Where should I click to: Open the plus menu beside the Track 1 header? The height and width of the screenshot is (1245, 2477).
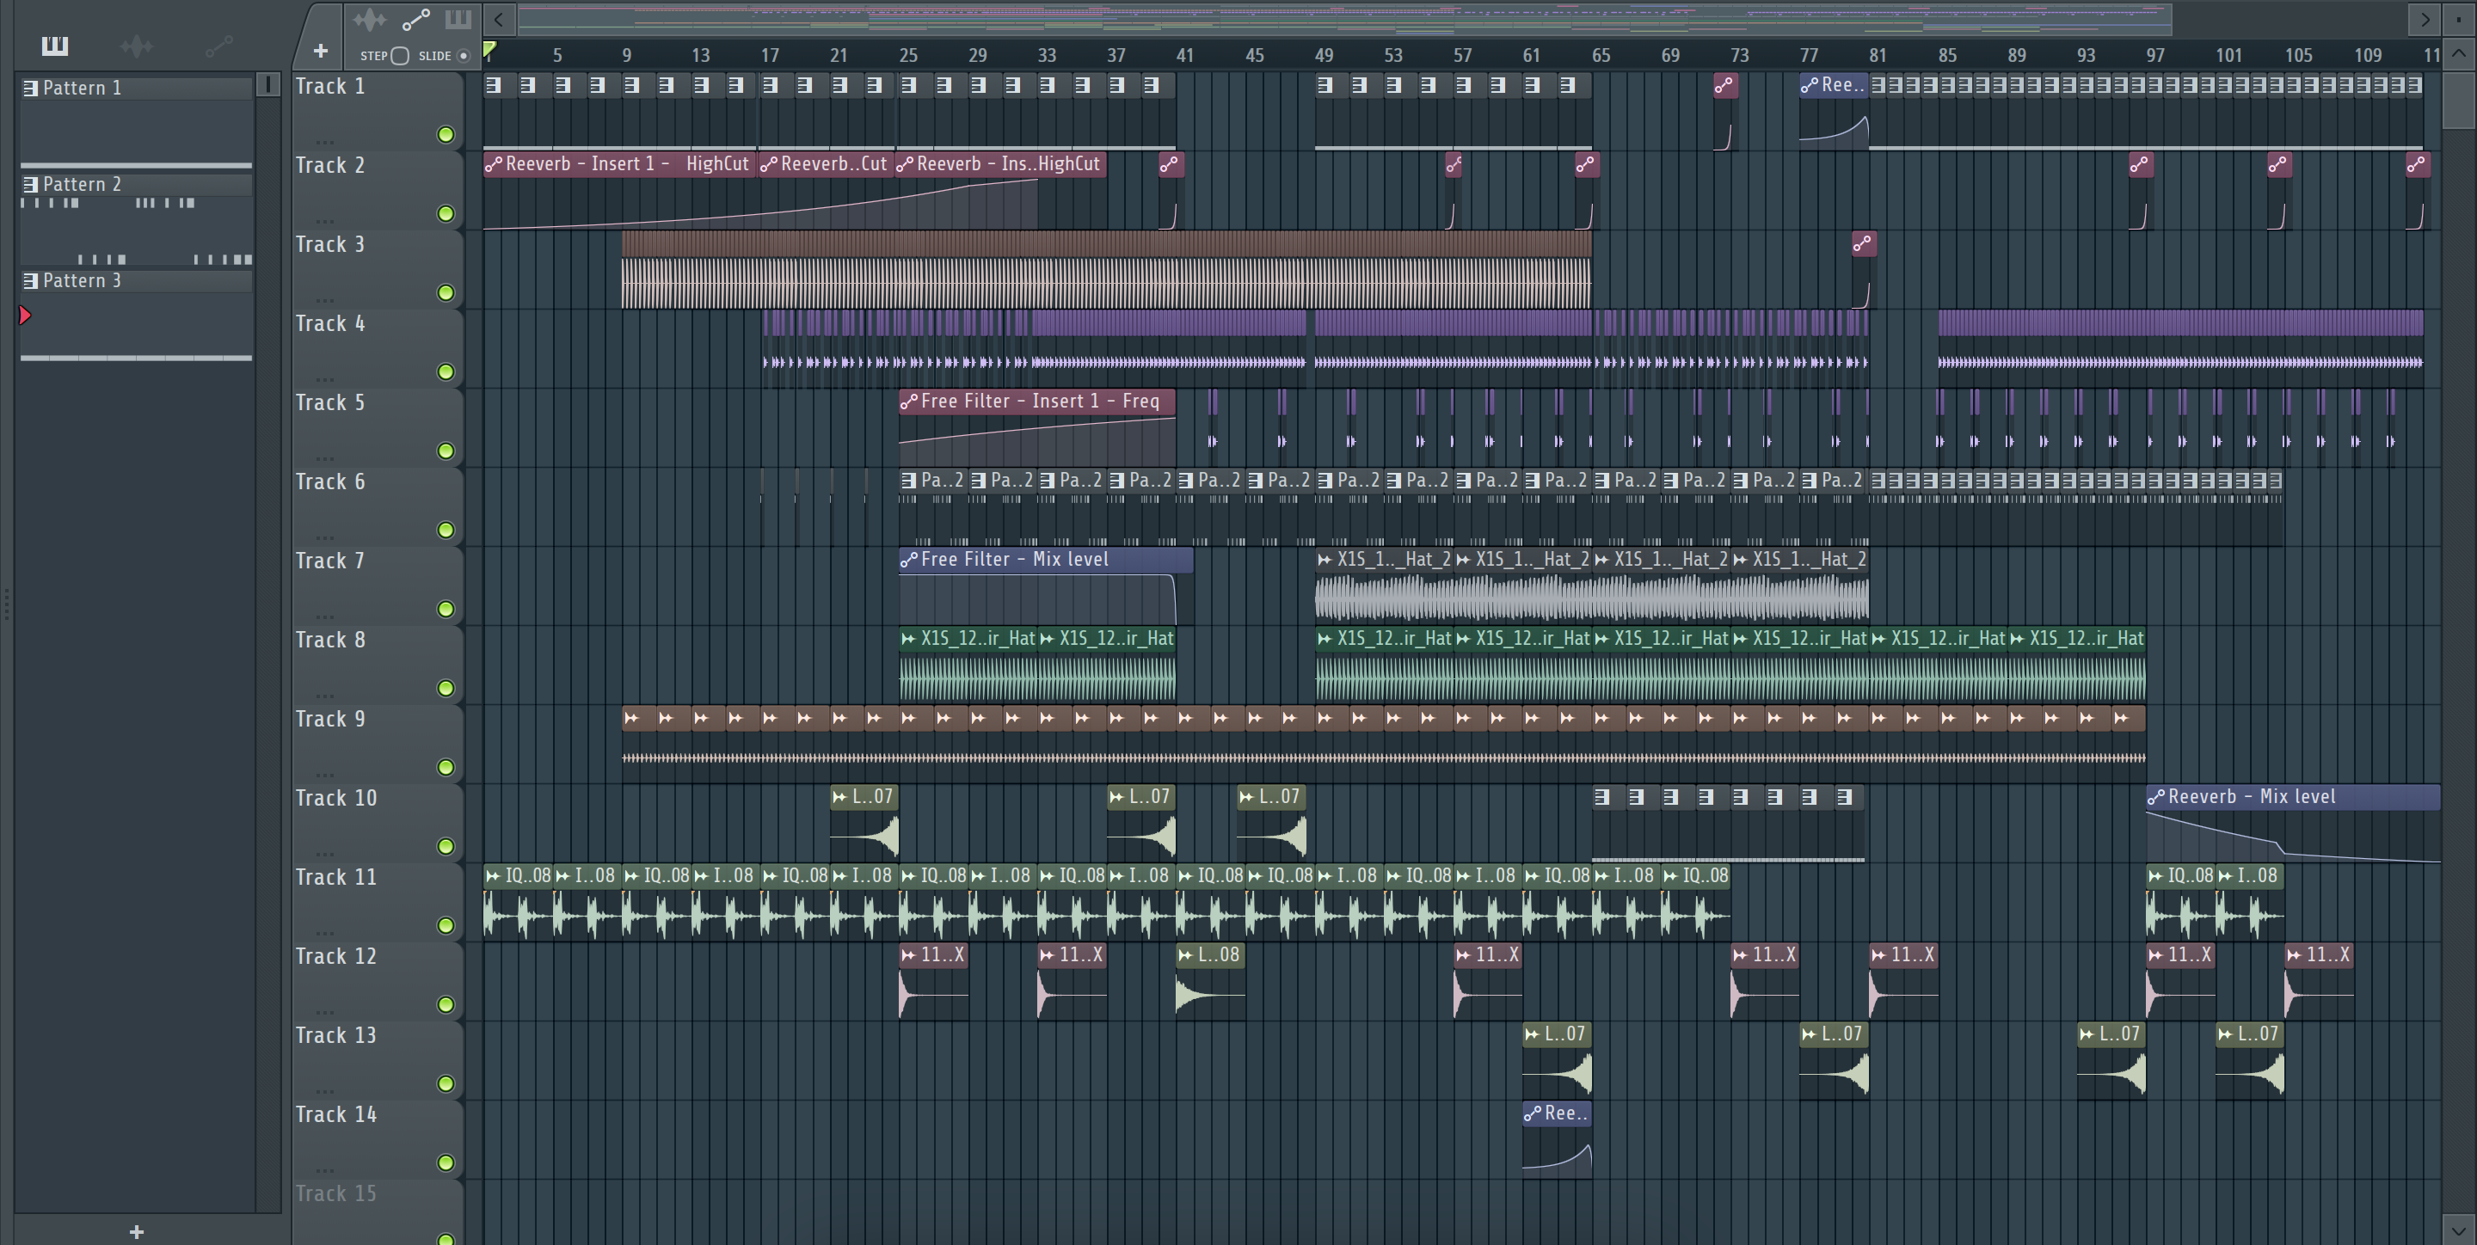coord(320,50)
